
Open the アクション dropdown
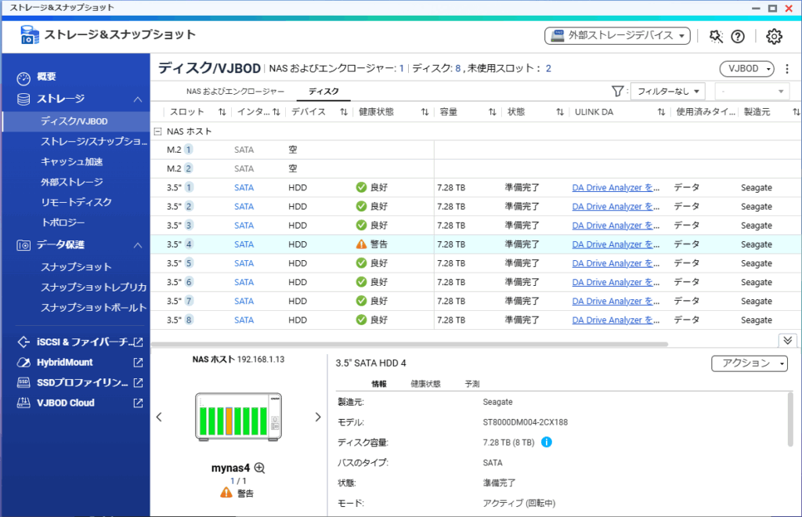point(750,363)
